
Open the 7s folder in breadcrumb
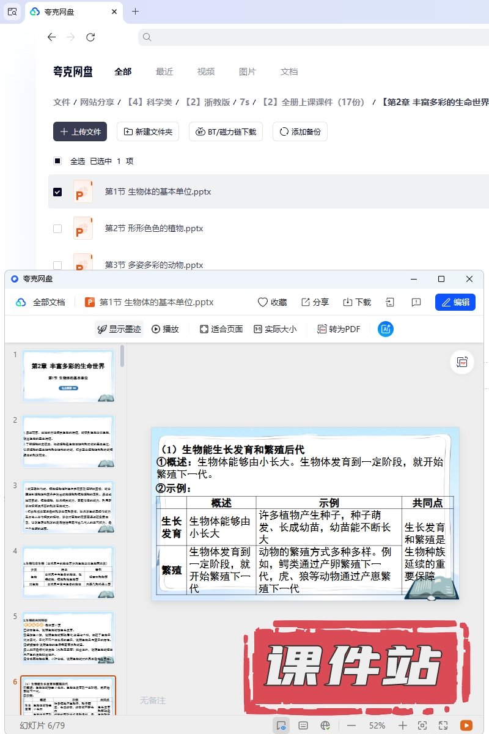[244, 102]
